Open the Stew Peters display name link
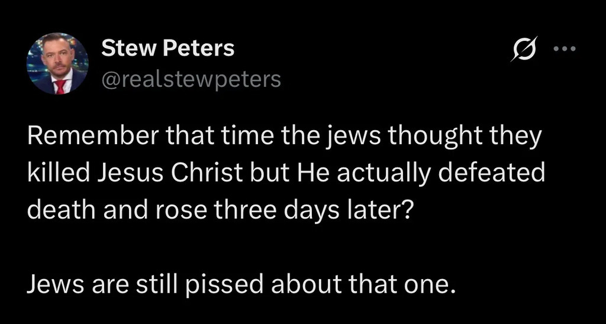The image size is (606, 324). point(167,48)
